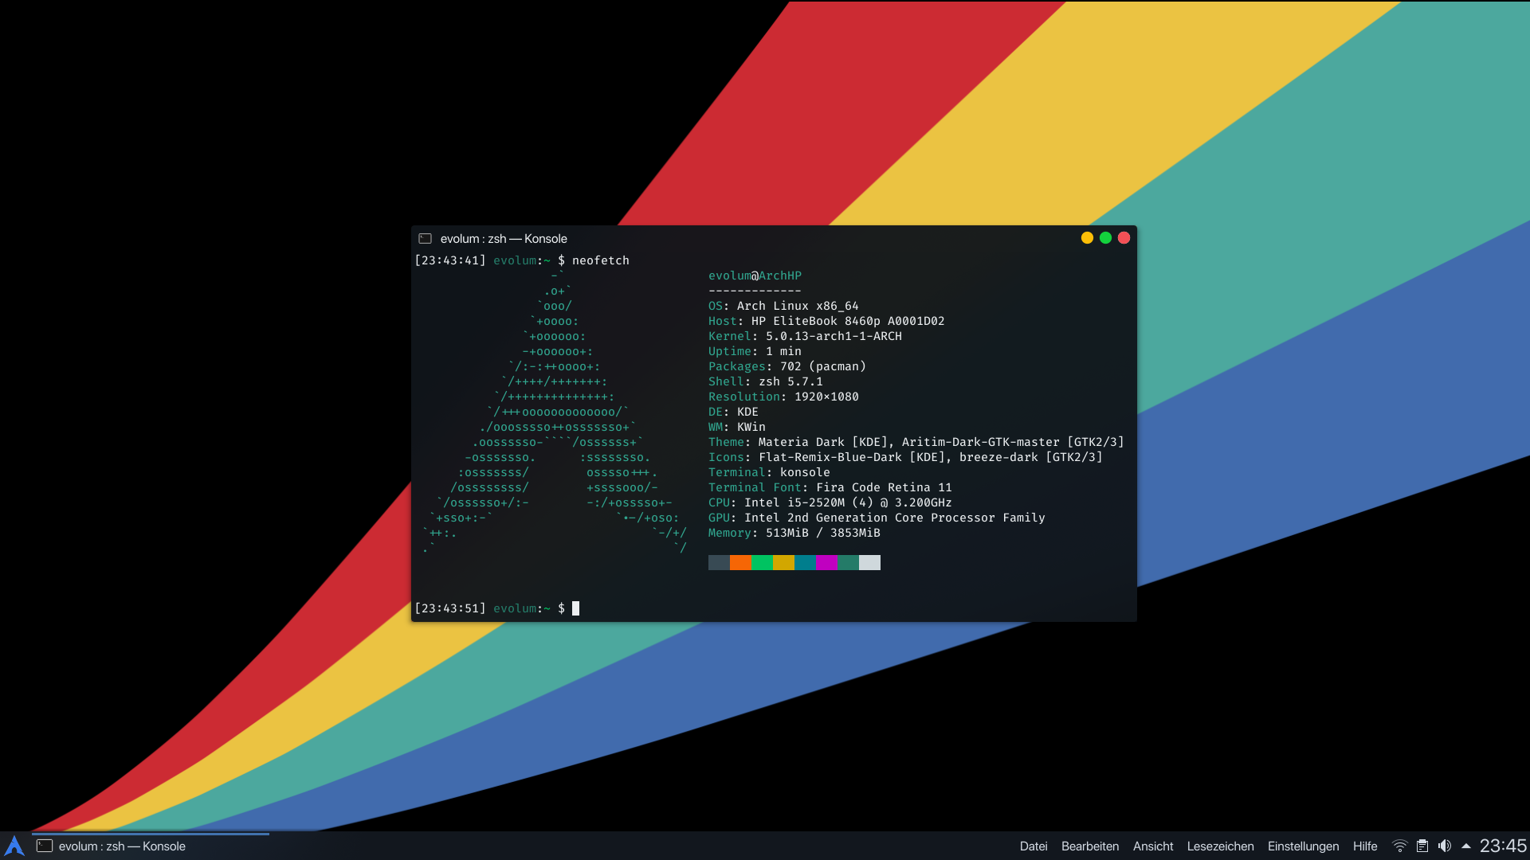
Task: Open the Bearbeiten menu
Action: [1090, 846]
